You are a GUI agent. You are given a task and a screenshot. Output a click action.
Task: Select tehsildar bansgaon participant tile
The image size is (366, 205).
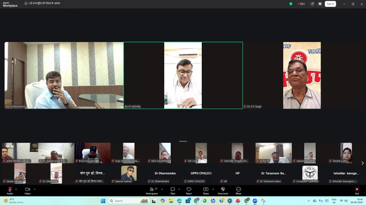pyautogui.click(x=346, y=173)
